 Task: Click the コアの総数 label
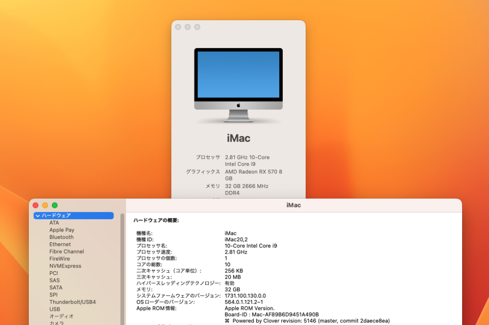click(x=149, y=264)
